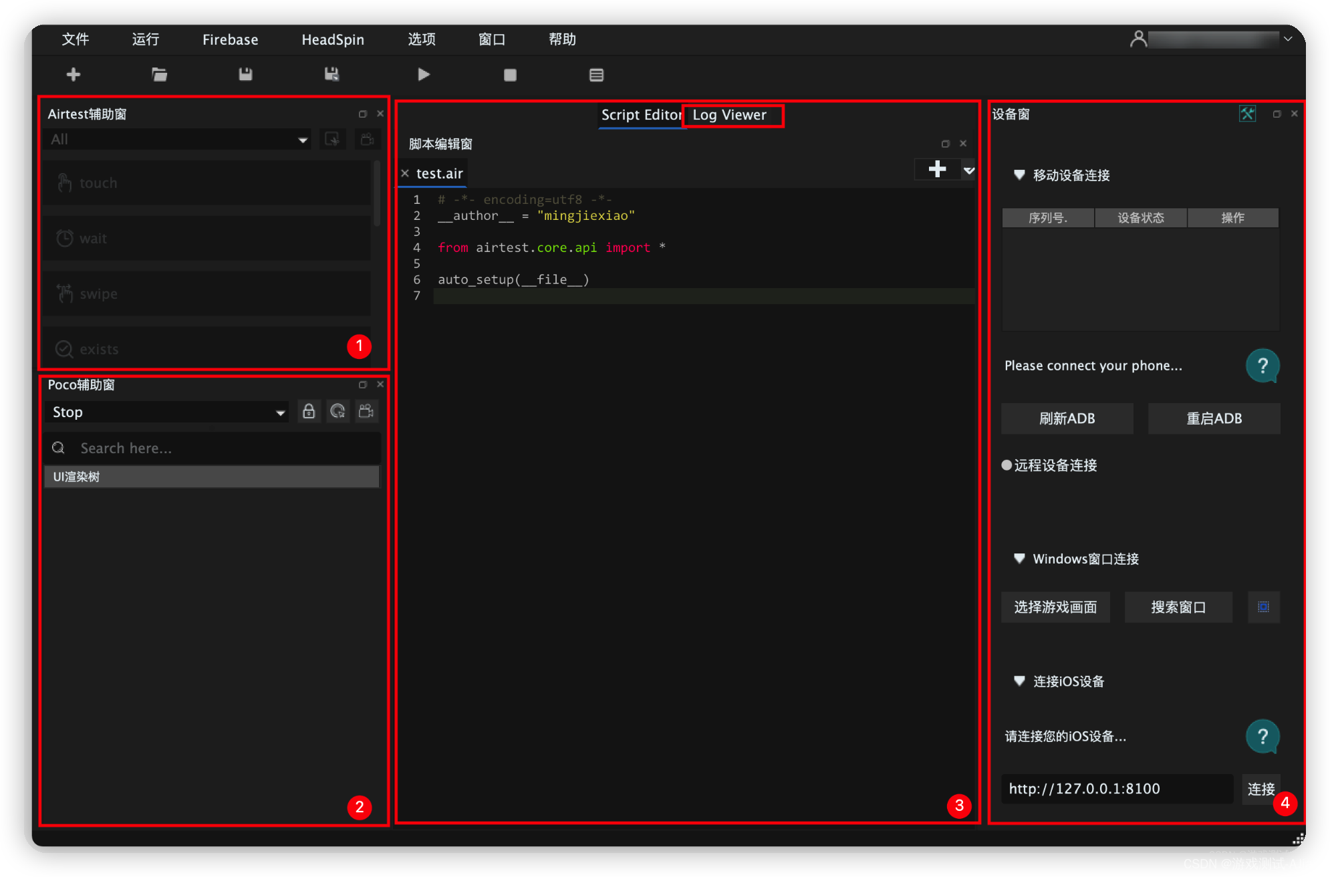Click the Airtest panel vertical scrollbar
The height and width of the screenshot is (877, 1330).
point(377,194)
